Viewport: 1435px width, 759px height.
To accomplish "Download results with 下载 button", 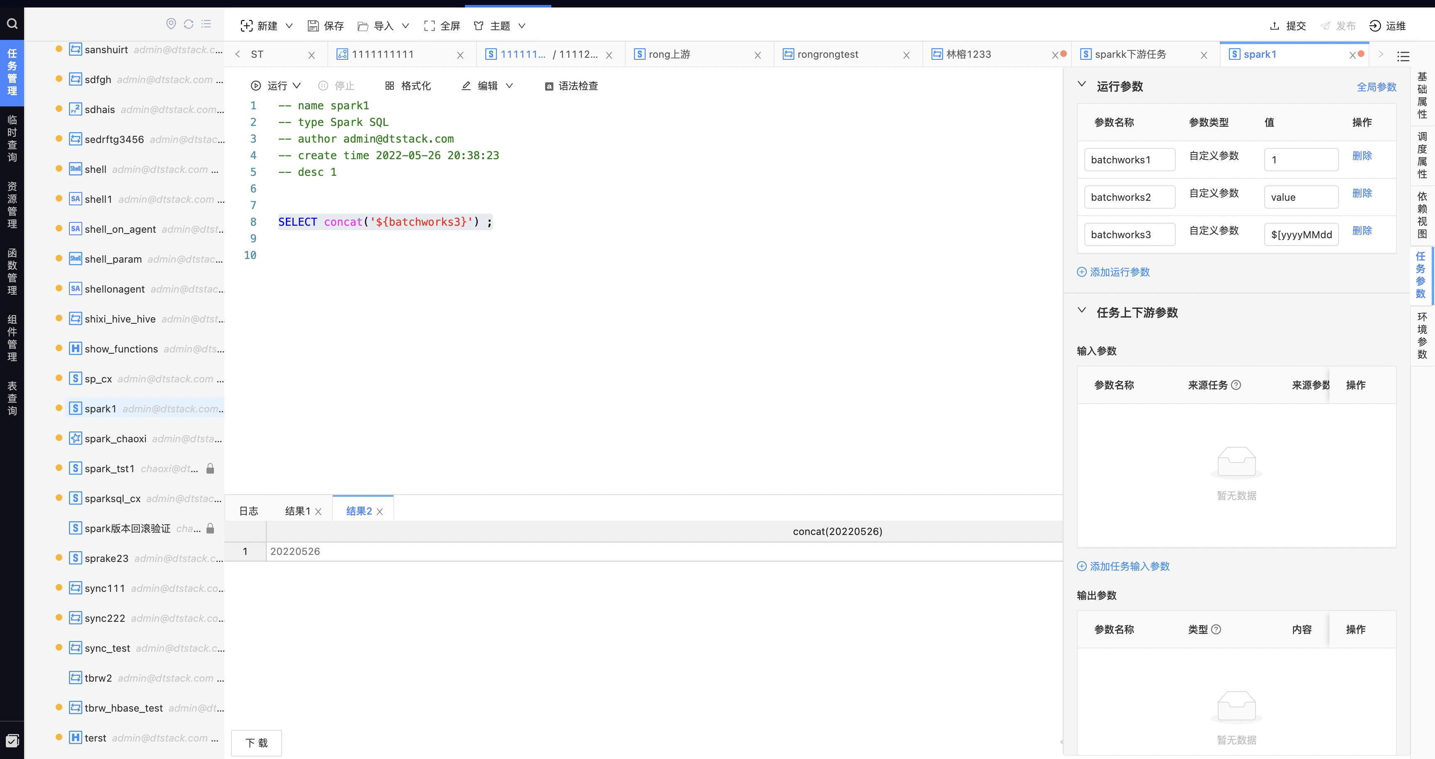I will [x=256, y=742].
